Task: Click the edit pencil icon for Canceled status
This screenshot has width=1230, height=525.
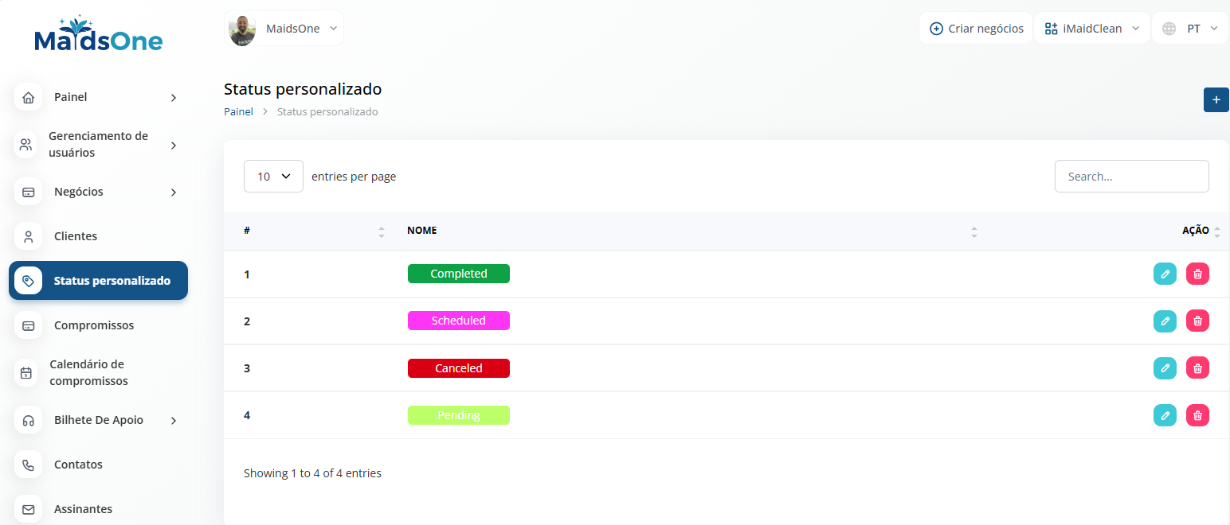Action: pos(1165,367)
